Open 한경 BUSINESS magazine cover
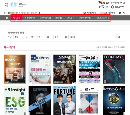This screenshot has height=115, width=130. coord(40,69)
